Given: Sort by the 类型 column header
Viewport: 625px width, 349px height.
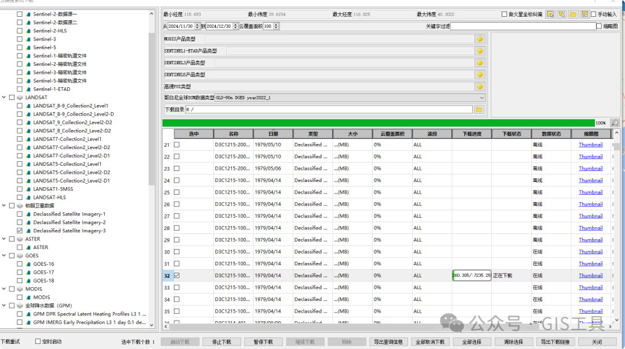Looking at the screenshot, I should pyautogui.click(x=313, y=134).
